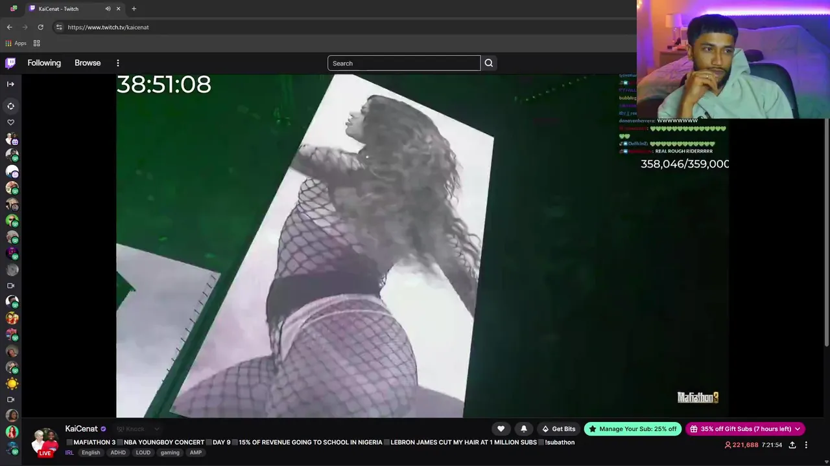Open the Apps bookmark shortcut
This screenshot has width=830, height=466.
pos(16,43)
